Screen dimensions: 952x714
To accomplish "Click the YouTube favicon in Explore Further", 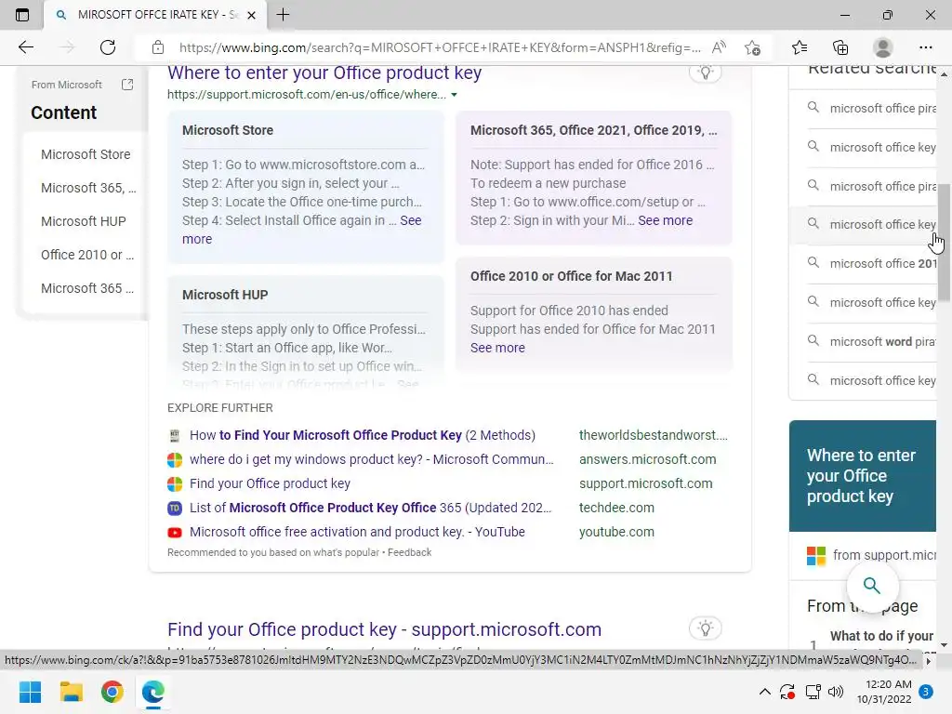I will click(x=175, y=533).
